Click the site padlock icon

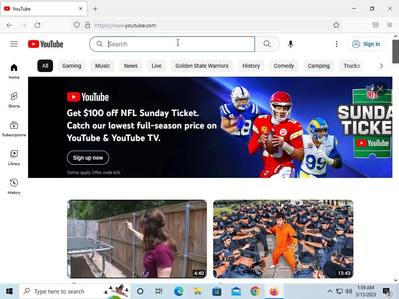88,25
